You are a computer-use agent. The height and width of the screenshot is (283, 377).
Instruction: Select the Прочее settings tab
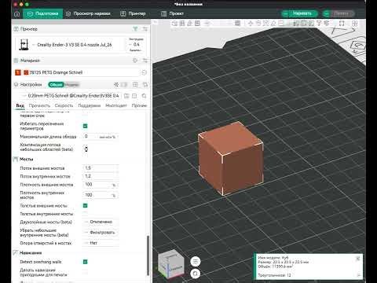point(139,105)
